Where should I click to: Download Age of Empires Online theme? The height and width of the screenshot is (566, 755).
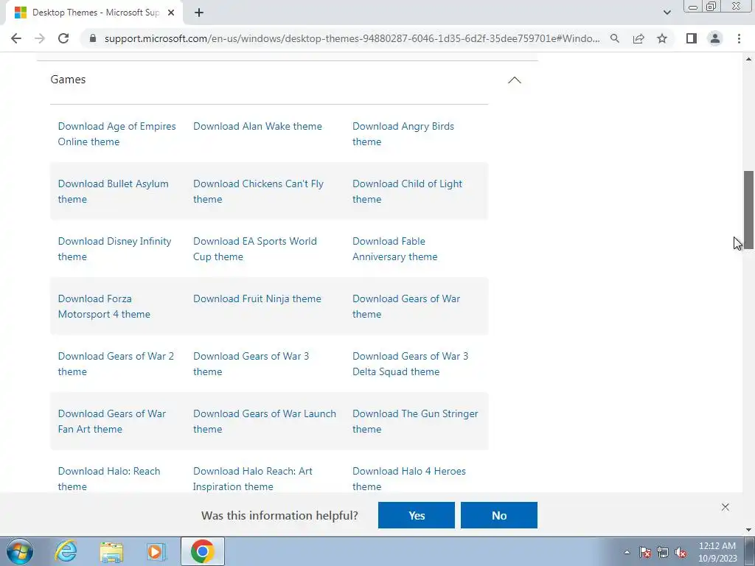(117, 134)
